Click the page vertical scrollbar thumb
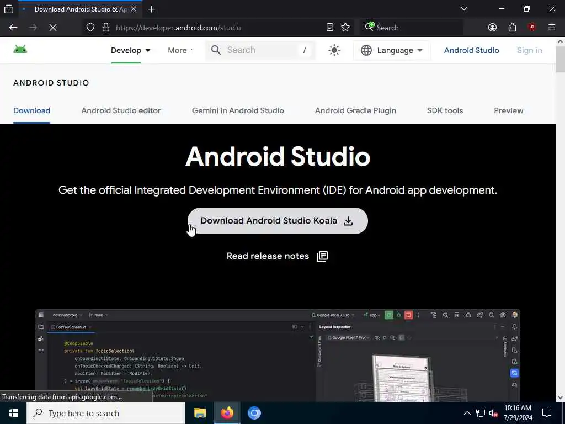 tap(561, 59)
